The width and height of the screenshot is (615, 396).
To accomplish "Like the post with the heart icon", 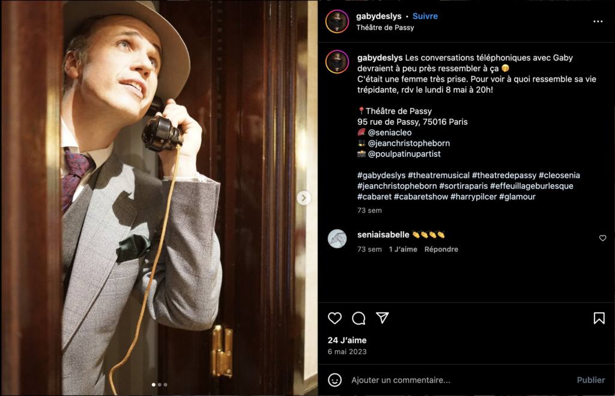I will pos(335,319).
